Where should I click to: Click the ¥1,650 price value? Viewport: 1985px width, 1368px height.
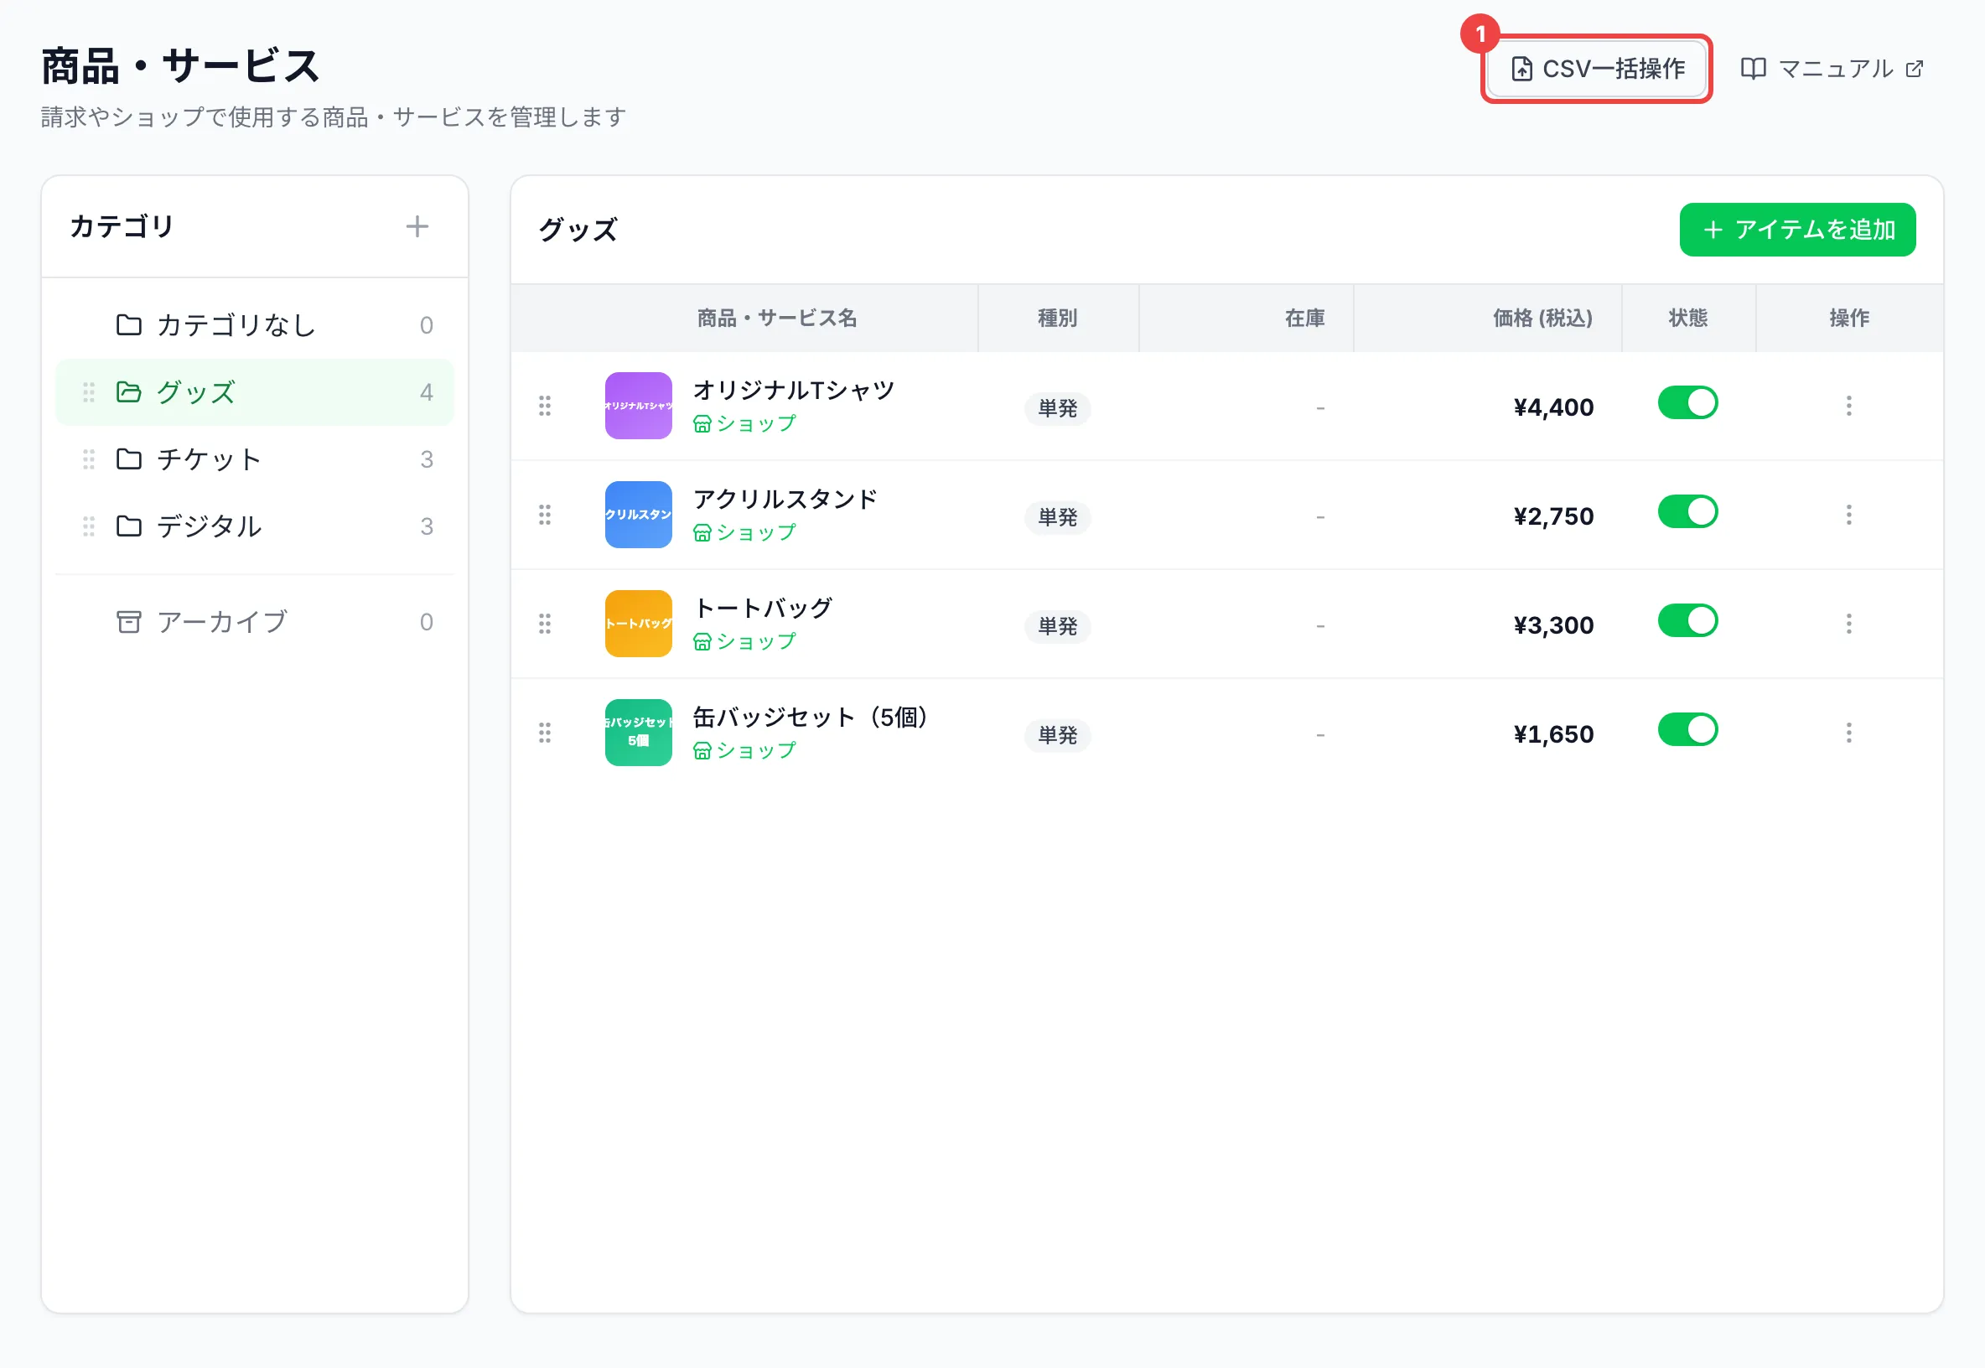click(1553, 733)
